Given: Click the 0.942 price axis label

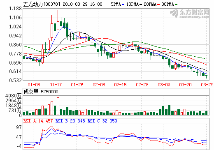Looking at the screenshot, I should pos(15,36).
